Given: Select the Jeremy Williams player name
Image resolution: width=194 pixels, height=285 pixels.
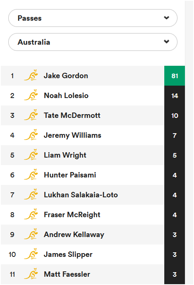Looking at the screenshot, I should (73, 135).
